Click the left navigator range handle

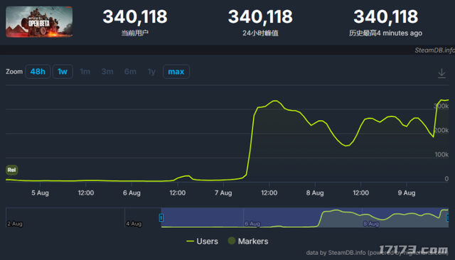coord(161,217)
